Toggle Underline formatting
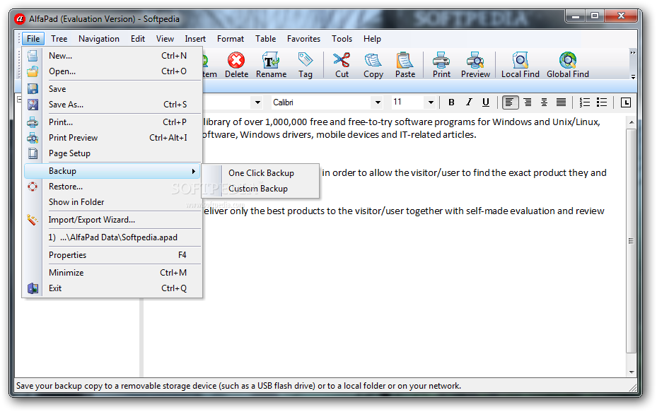 tap(486, 102)
